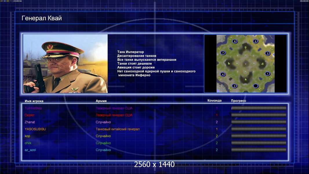Click 'Лазерный генерал США' in TurnNoStep row
This screenshot has width=309, height=174.
(114, 108)
